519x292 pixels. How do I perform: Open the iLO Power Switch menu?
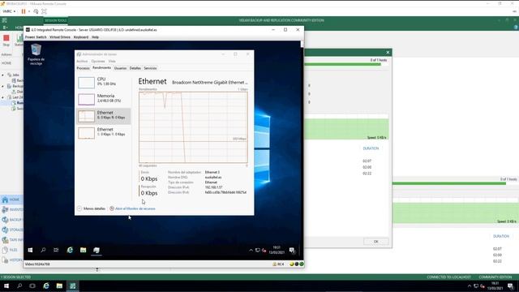(x=36, y=37)
